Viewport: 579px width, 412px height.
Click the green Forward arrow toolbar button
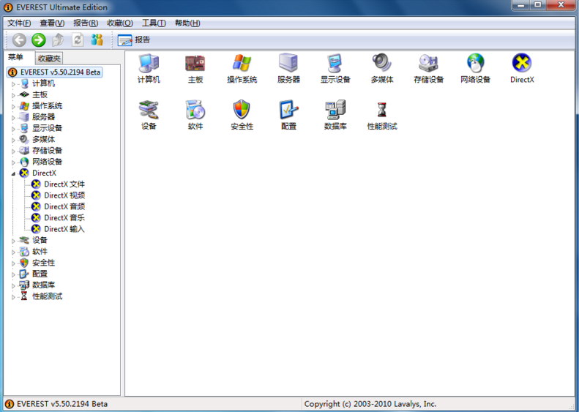[x=38, y=40]
